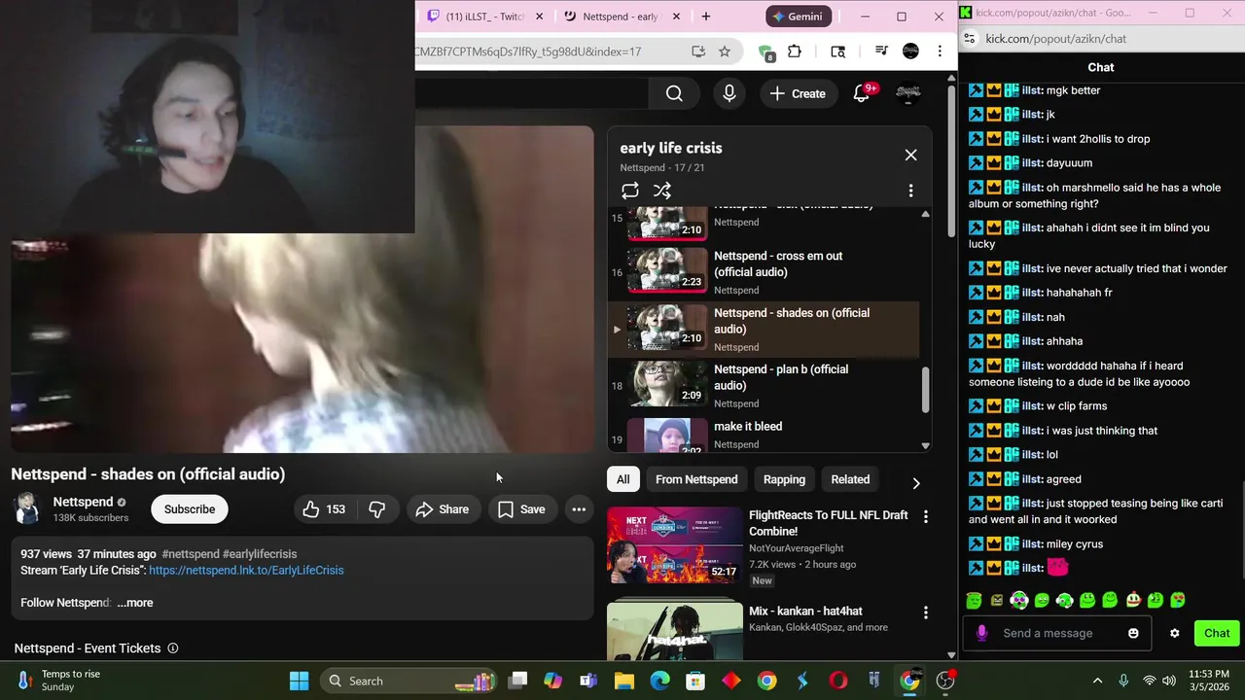Select the All filter chip

tap(622, 479)
